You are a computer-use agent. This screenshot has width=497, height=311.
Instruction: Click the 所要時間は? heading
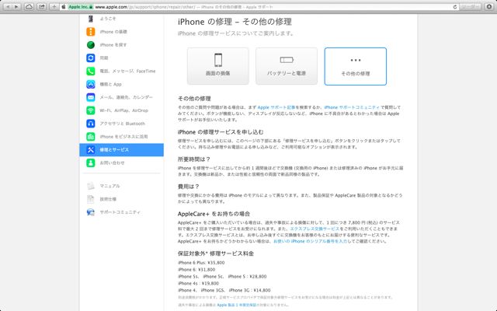[194, 159]
